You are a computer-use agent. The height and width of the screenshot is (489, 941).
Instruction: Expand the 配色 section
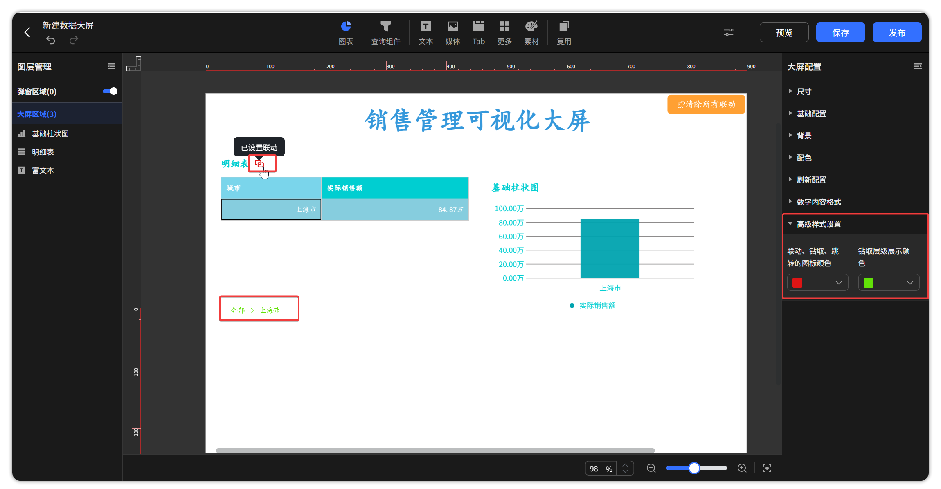coord(855,157)
